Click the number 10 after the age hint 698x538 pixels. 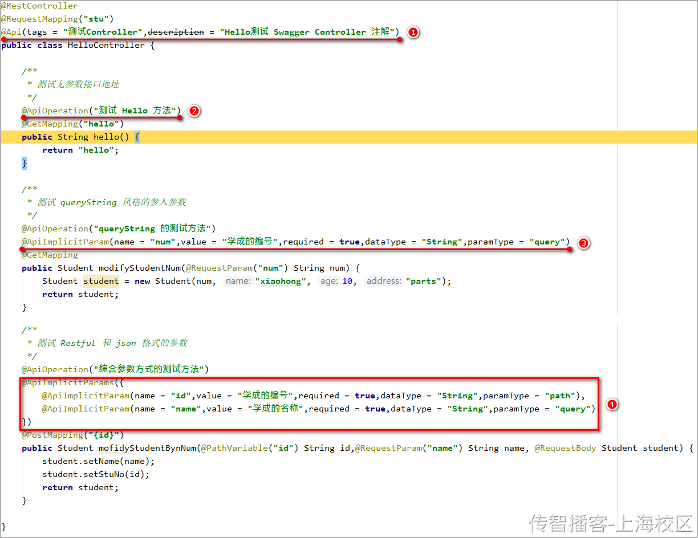pos(347,281)
